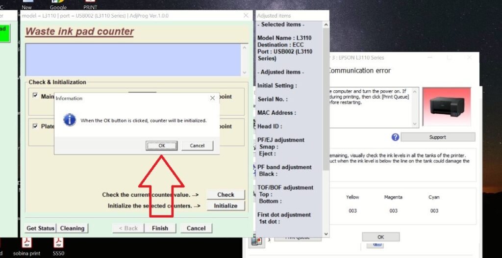The image size is (502, 258).
Task: Click down arrow of communication error message scrollbar
Action: point(415,124)
